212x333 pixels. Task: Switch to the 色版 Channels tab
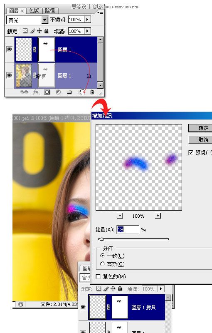click(34, 11)
